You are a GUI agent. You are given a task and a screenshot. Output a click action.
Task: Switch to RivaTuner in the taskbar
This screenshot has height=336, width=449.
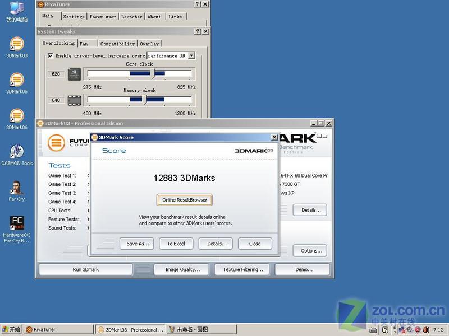(58, 329)
